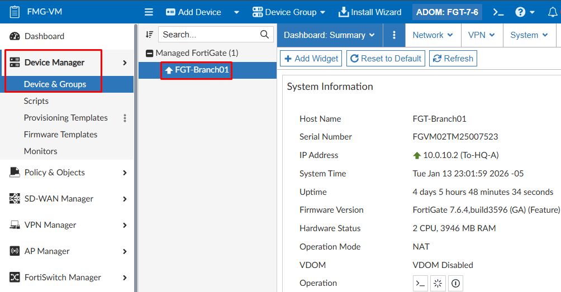The image size is (561, 292).
Task: Select Device & Groups menu item
Action: 67,84
